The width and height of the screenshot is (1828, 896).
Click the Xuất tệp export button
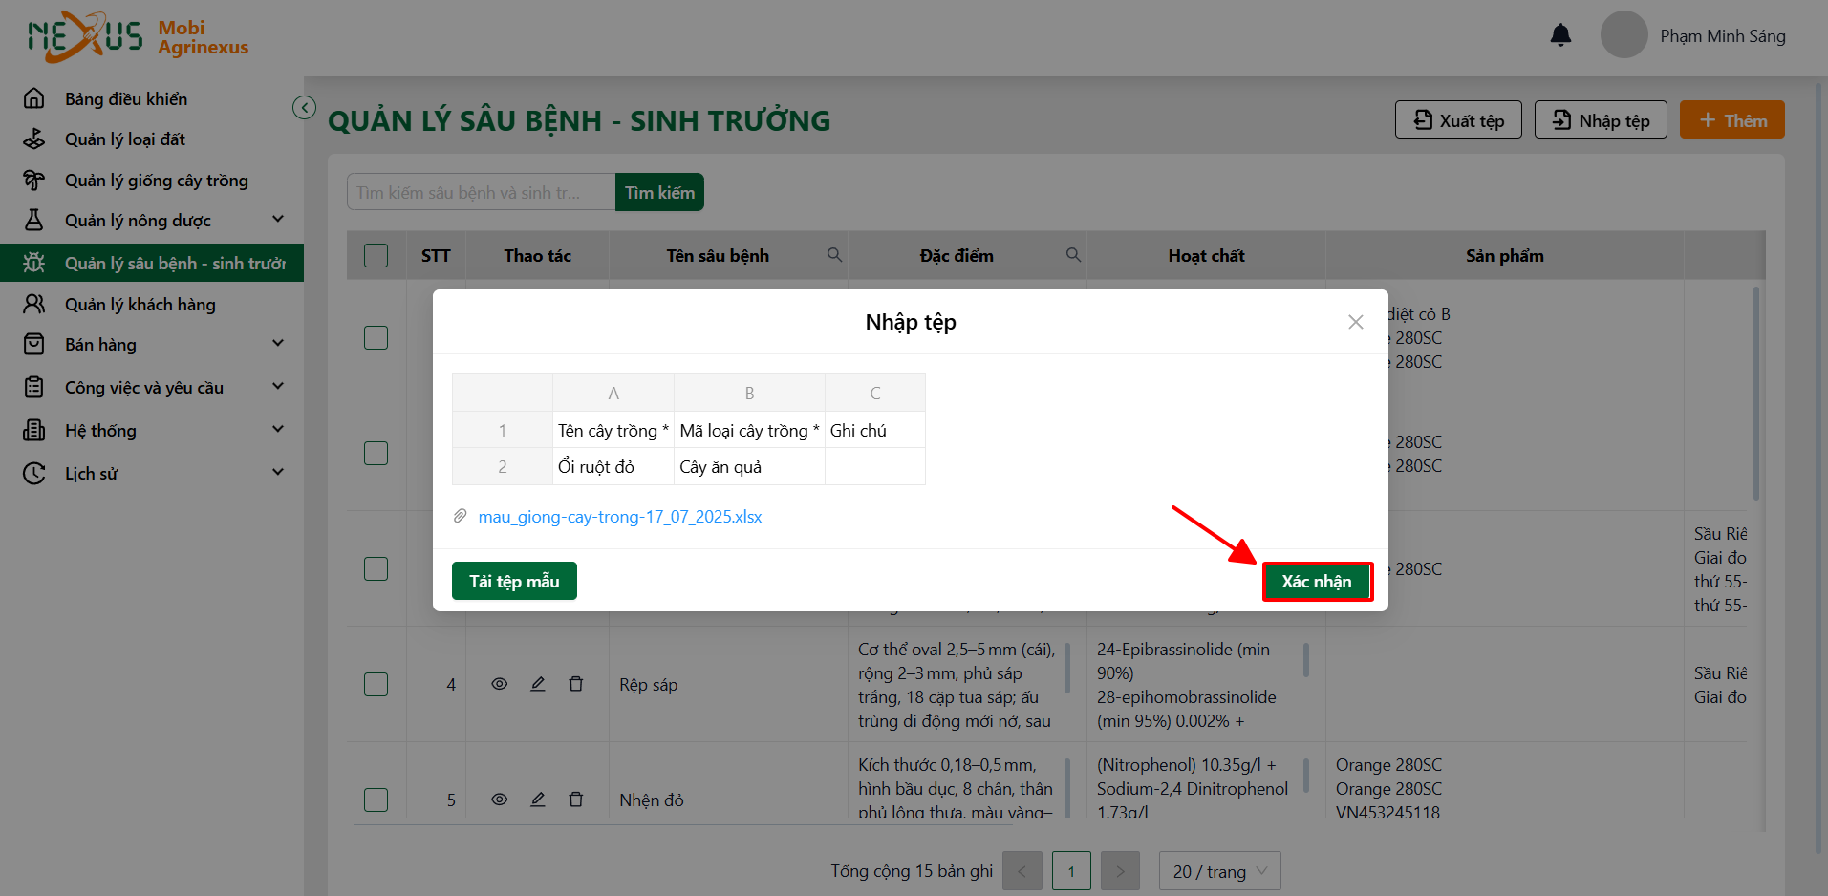click(1458, 119)
